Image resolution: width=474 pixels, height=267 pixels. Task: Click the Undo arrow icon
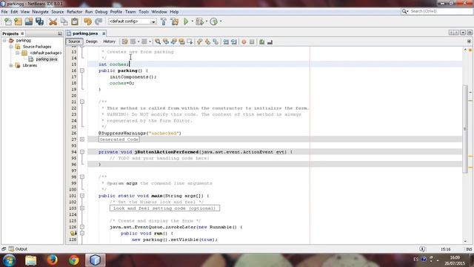pyautogui.click(x=87, y=22)
